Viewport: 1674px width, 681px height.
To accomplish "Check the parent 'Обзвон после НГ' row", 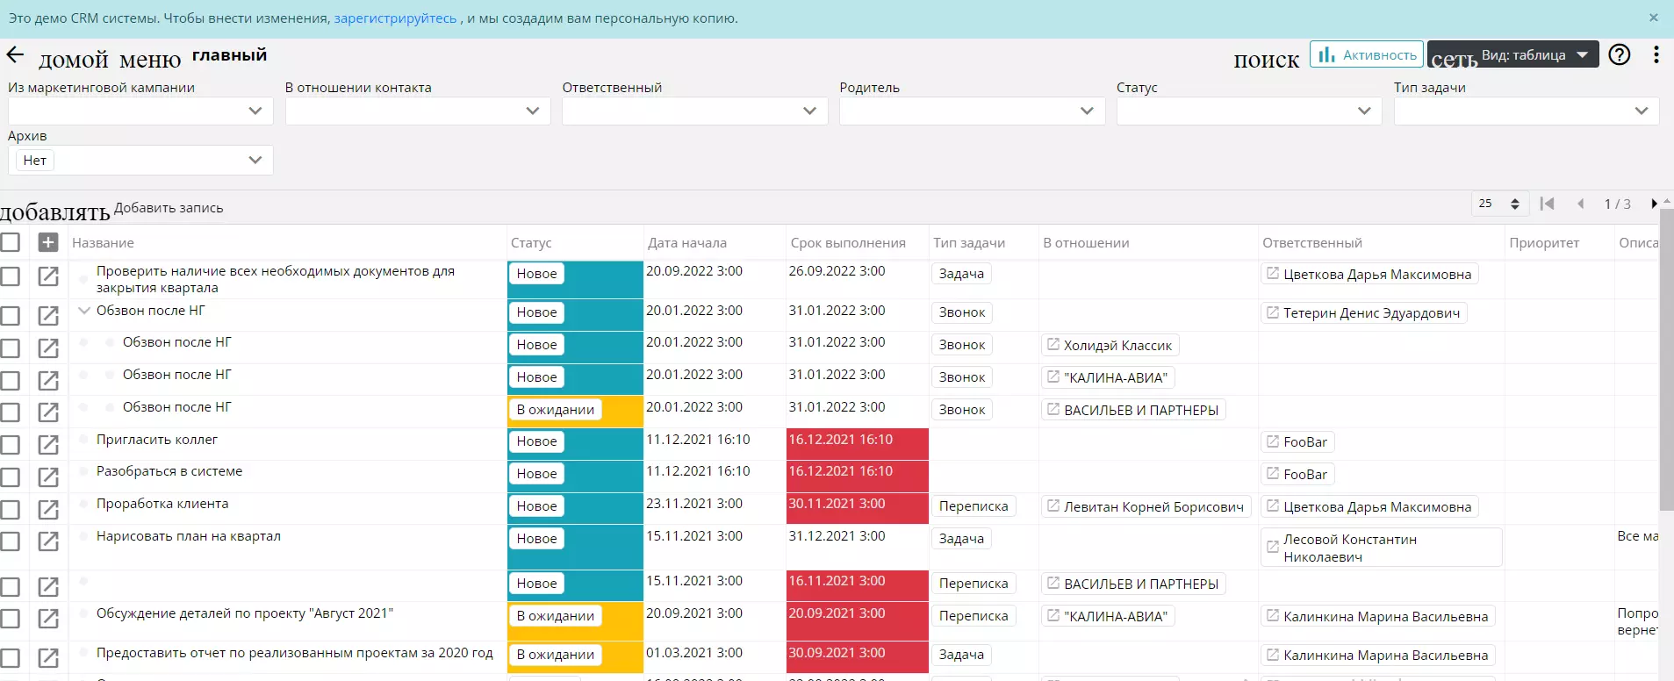I will 10,316.
